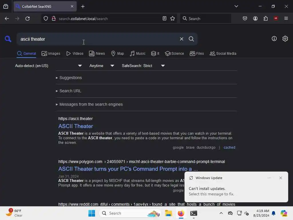Switch to It category
The image size is (293, 220).
(155, 54)
